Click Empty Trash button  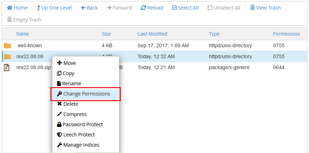(24, 20)
